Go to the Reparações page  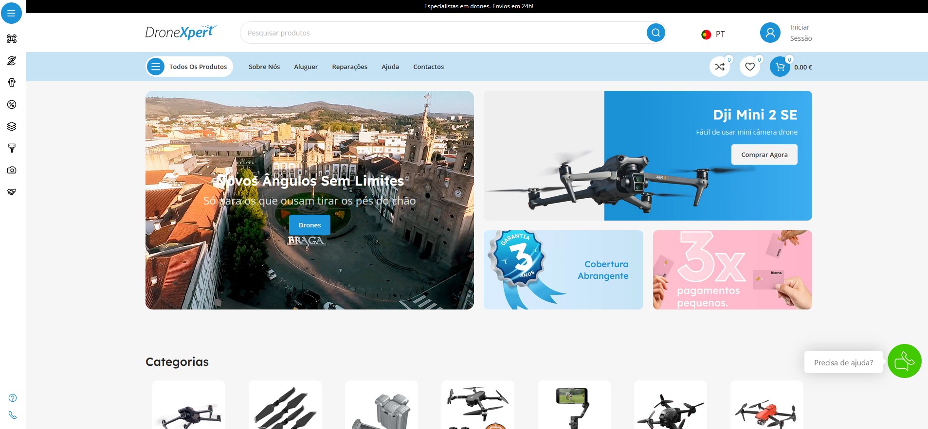[x=349, y=67]
